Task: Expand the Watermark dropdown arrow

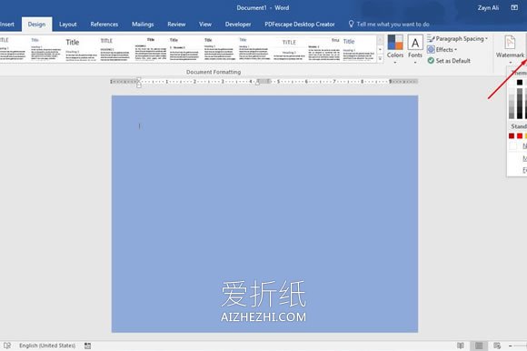Action: pos(510,63)
